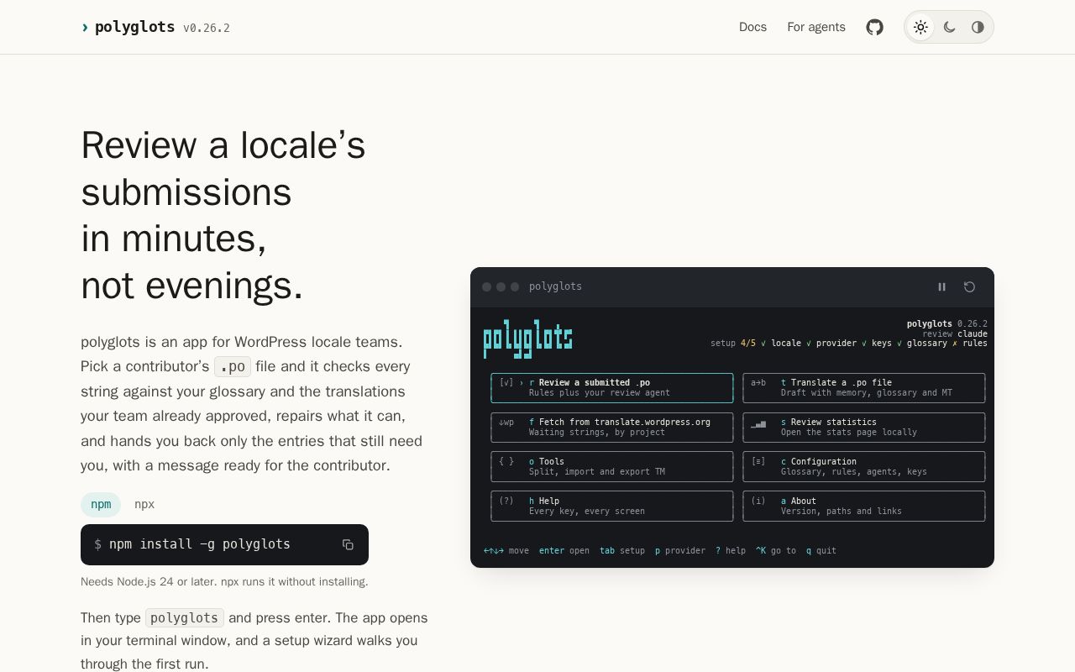Click the [v] review icon in terminal
The height and width of the screenshot is (672, 1075).
pyautogui.click(x=506, y=382)
